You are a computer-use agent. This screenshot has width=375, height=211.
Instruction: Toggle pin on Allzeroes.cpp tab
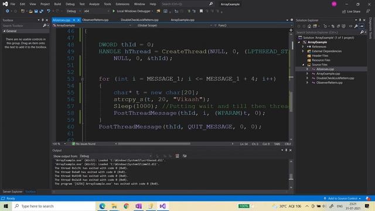tap(74, 20)
